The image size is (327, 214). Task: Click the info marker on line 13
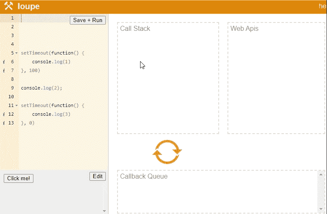[x=4, y=123]
